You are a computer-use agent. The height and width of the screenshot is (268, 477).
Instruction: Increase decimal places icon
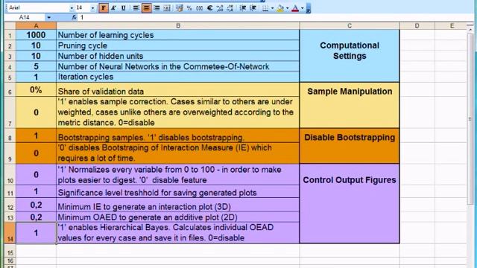pos(220,8)
